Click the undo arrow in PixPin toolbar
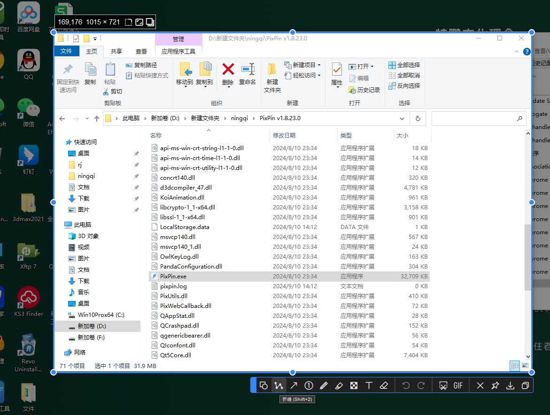550x415 pixels. (406, 385)
